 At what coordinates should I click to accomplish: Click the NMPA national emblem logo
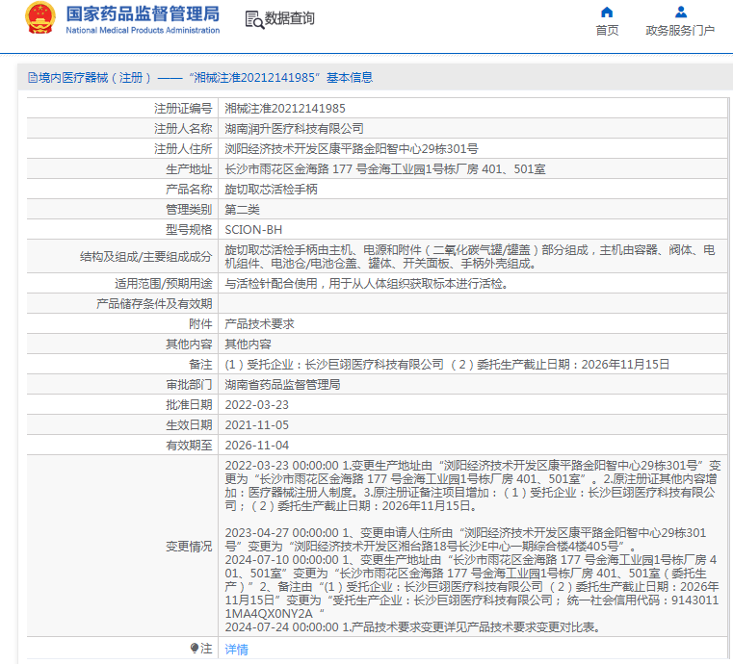coord(40,18)
